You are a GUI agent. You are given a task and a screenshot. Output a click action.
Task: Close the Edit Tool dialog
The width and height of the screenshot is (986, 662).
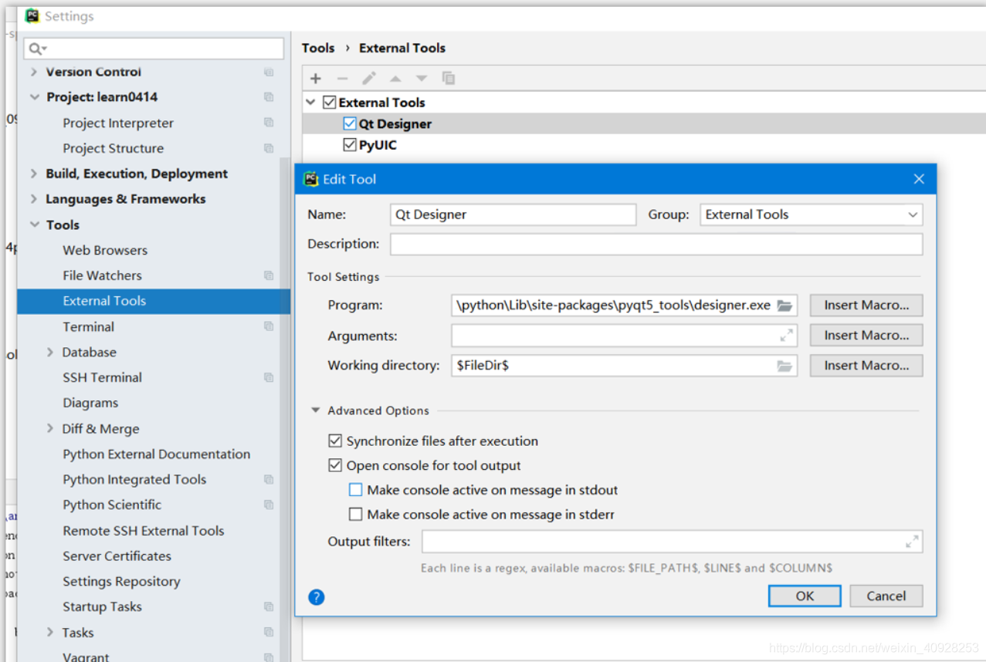[919, 179]
